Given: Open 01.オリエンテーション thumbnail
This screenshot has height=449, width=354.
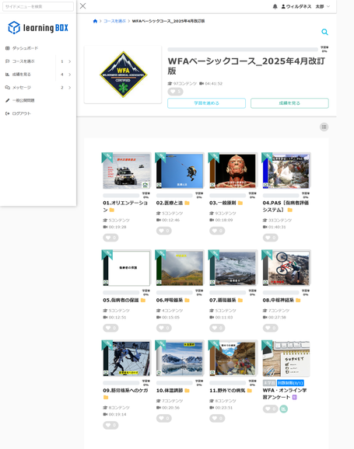Looking at the screenshot, I should pos(126,171).
